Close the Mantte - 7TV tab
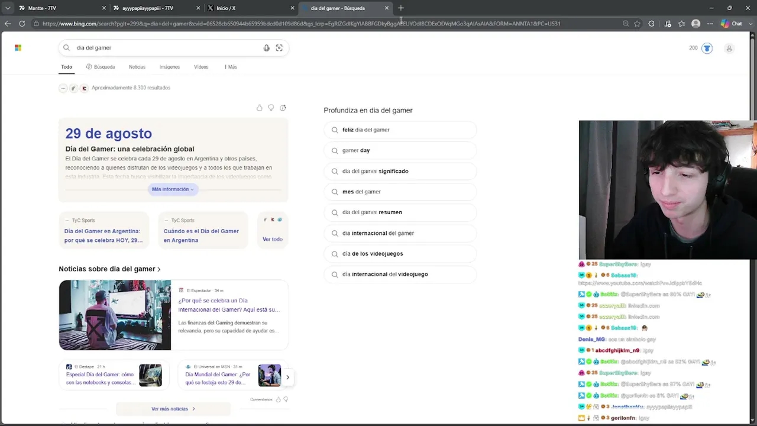 coord(104,8)
